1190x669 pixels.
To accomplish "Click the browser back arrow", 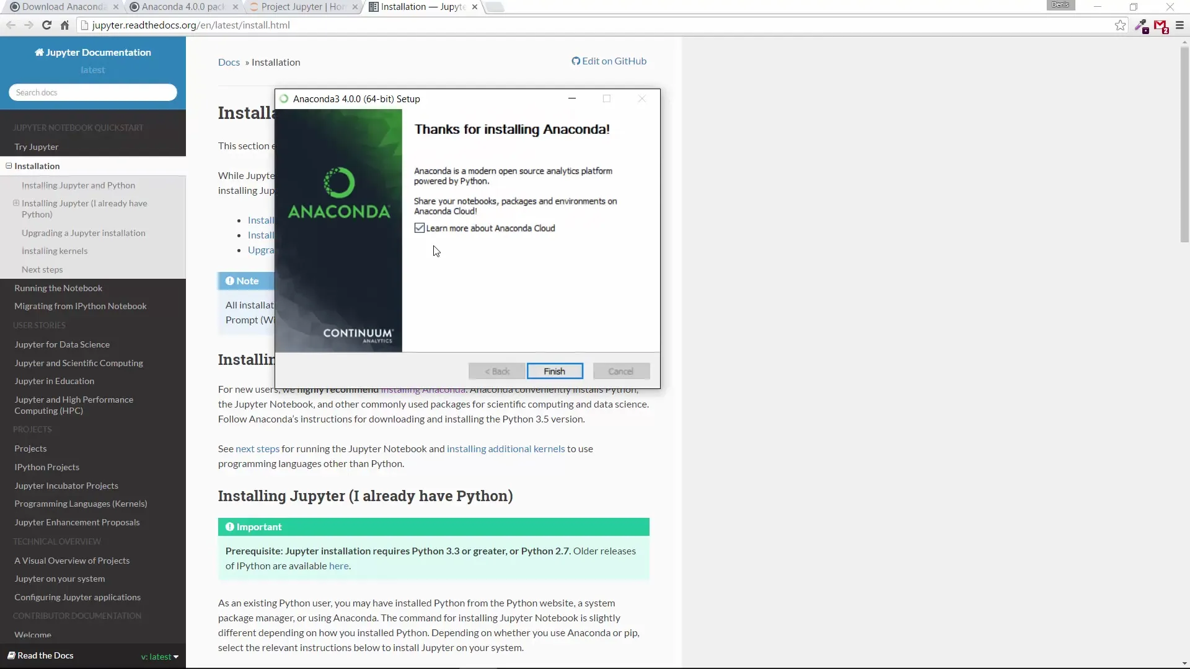I will coord(11,25).
